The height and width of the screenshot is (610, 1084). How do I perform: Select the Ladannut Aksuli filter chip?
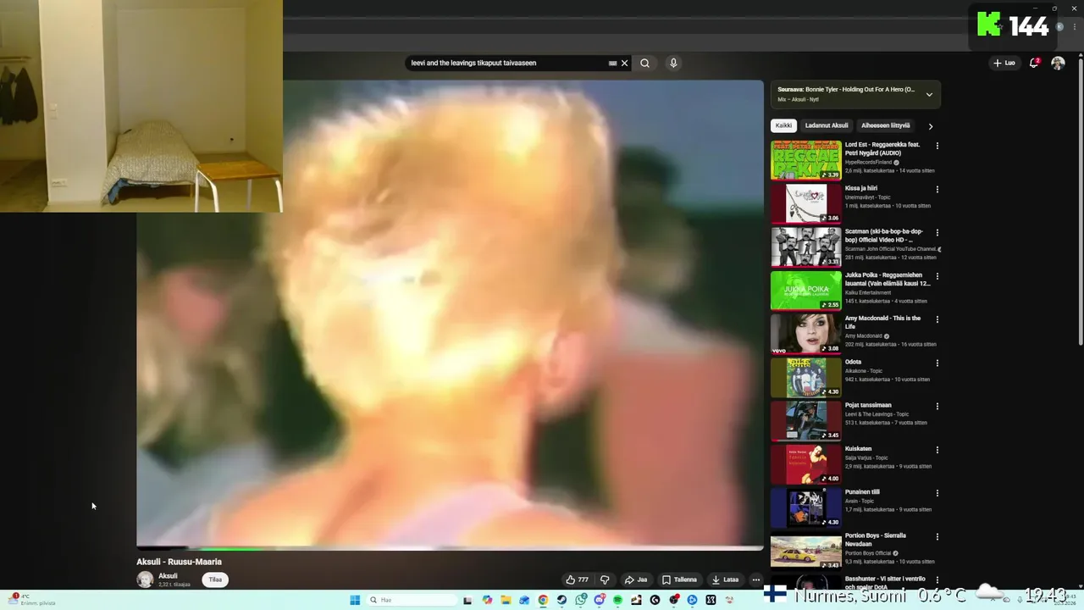point(827,125)
